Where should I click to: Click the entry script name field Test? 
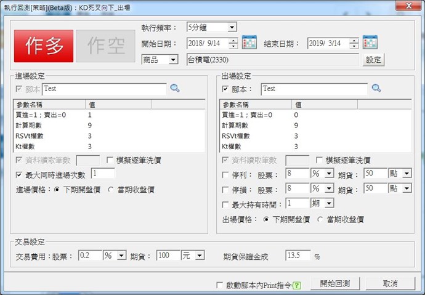pos(104,89)
